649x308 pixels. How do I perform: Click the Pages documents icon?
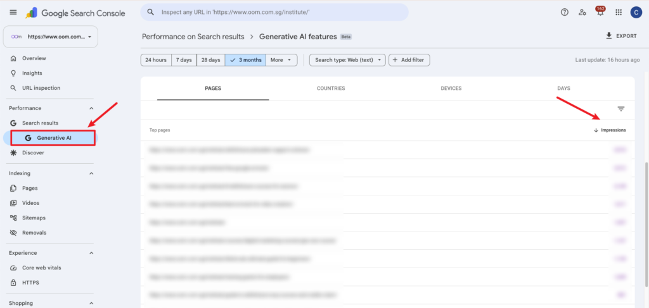tap(14, 188)
